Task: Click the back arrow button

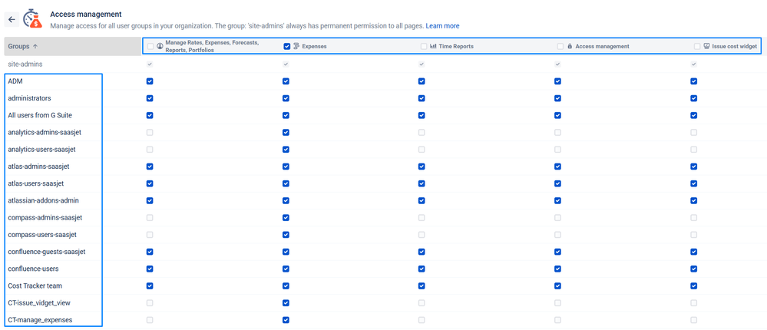Action: click(12, 20)
